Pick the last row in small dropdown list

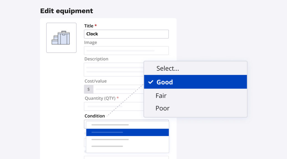coord(127,146)
